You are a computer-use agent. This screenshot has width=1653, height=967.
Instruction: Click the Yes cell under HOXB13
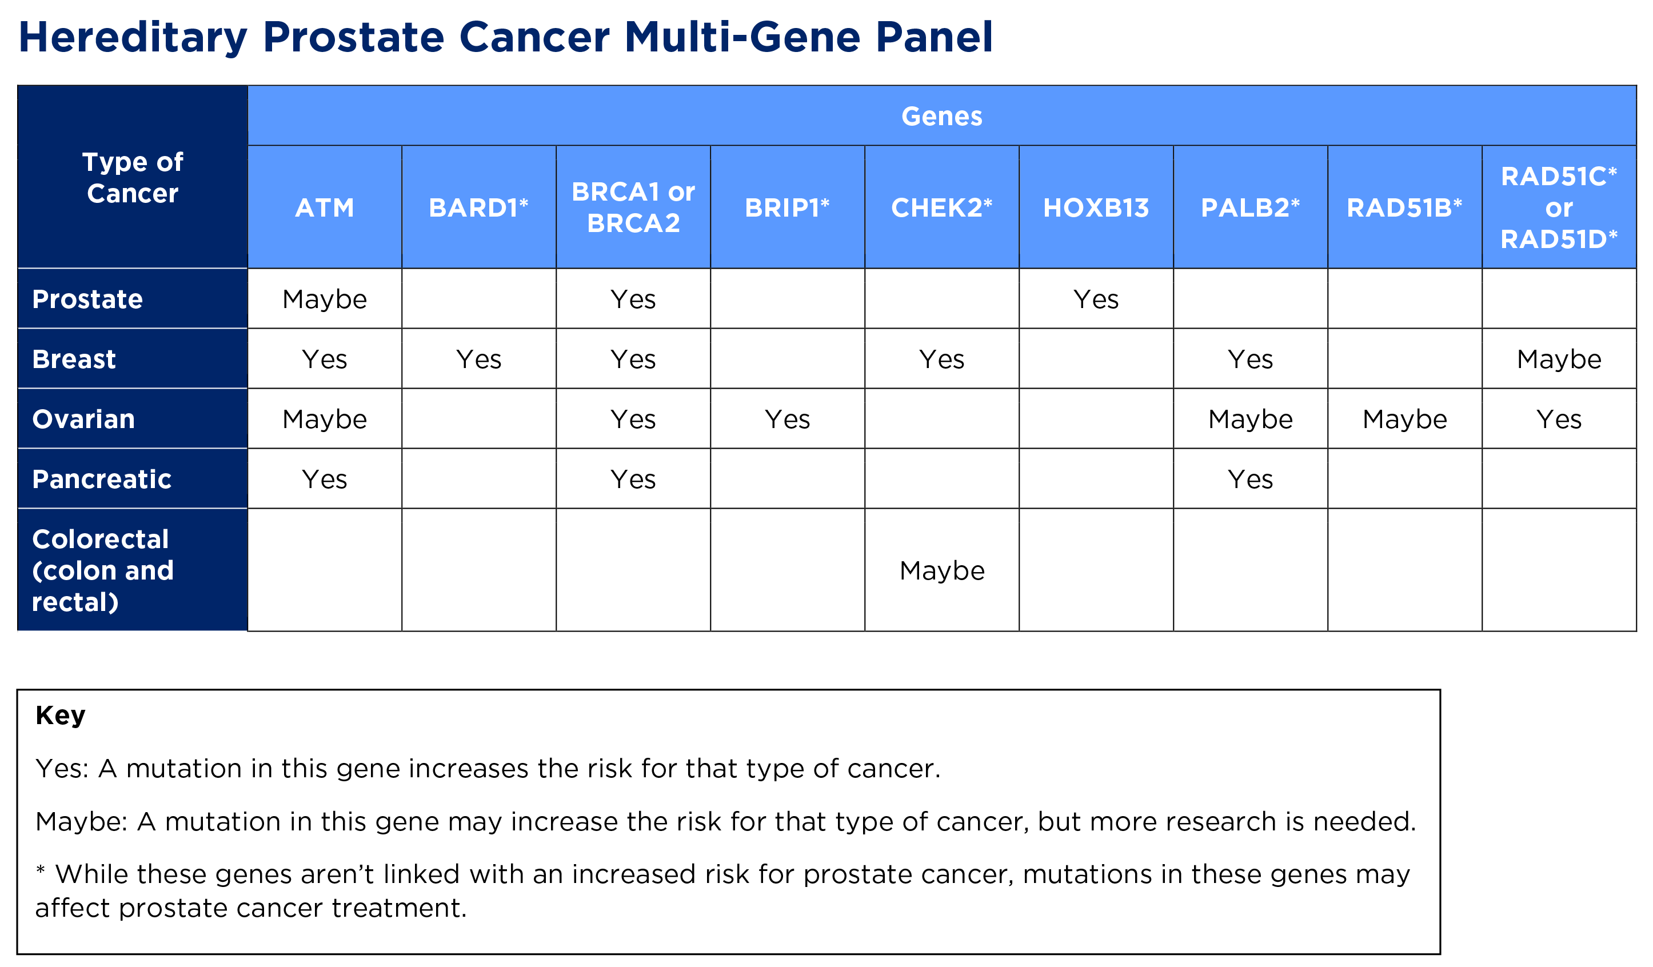point(1096,299)
